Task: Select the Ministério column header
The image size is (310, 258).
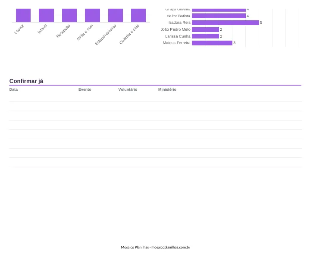Action: [x=167, y=89]
